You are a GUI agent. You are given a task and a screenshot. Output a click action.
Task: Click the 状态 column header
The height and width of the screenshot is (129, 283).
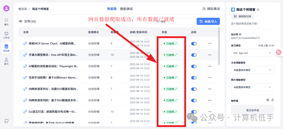(164, 32)
